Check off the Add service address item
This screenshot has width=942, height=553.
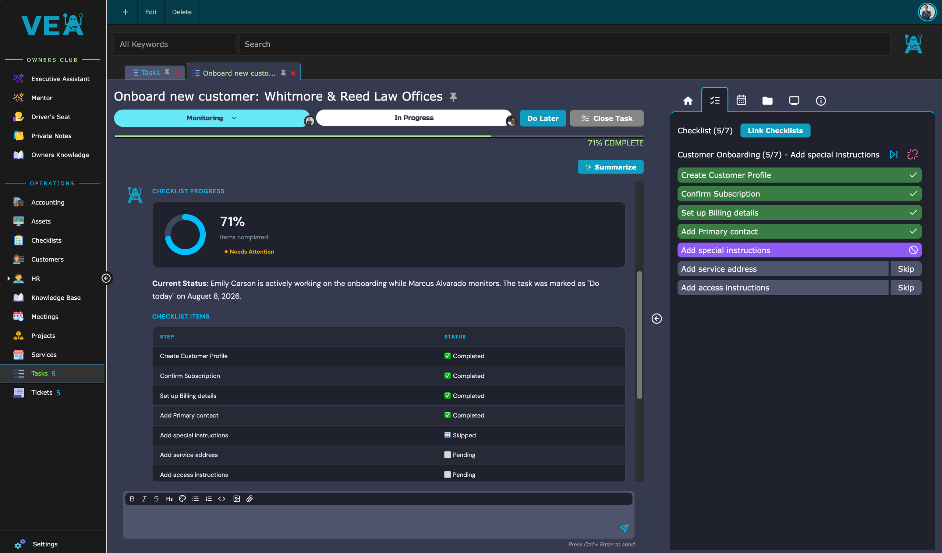(x=782, y=269)
